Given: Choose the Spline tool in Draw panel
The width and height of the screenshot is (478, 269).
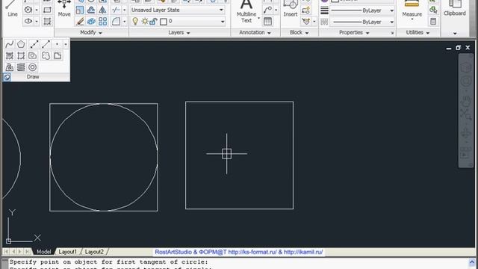Looking at the screenshot, I should point(10,44).
